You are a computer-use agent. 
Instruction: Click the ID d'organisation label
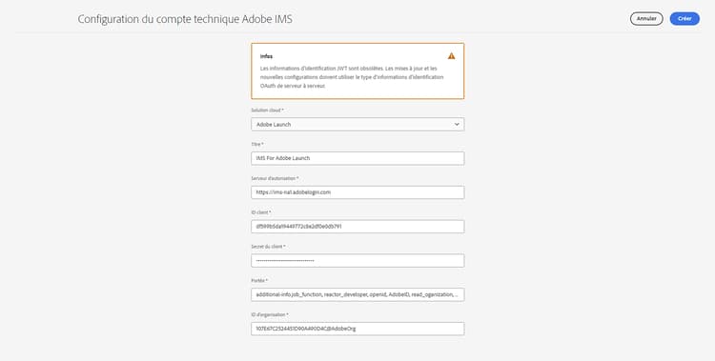[270, 315]
